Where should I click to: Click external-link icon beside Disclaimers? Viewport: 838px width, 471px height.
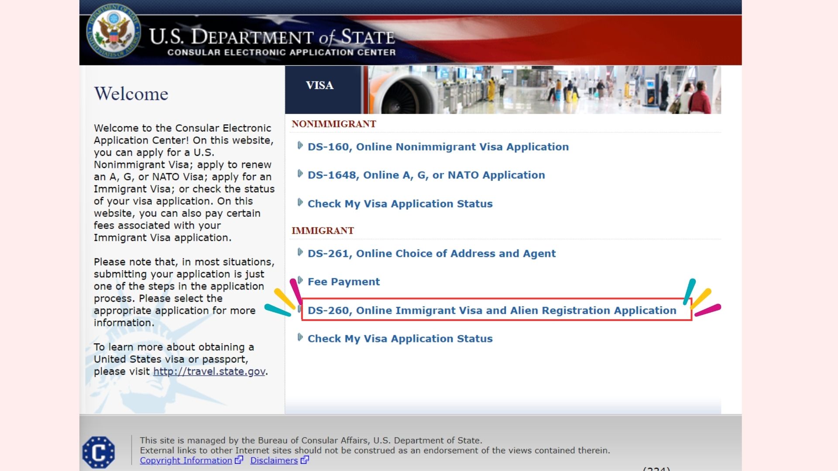(x=305, y=460)
